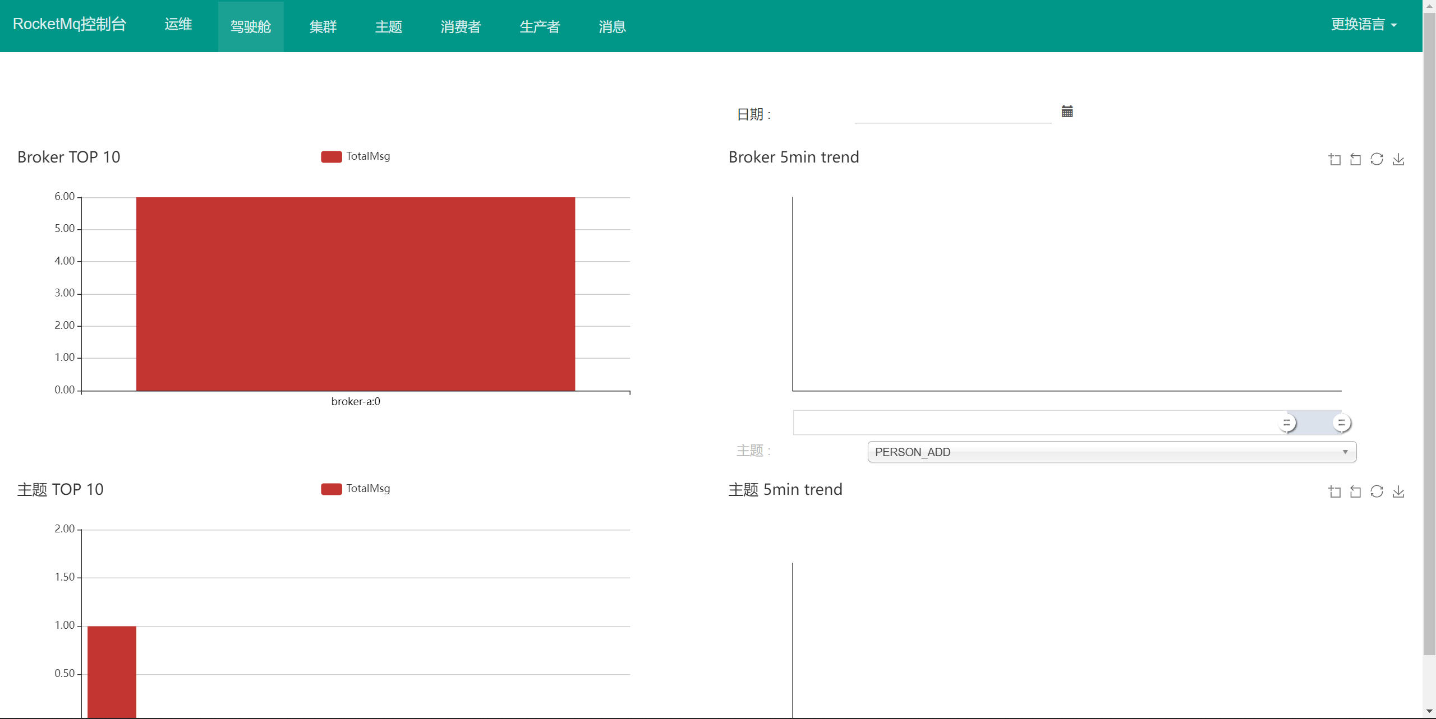Go to the 运维 page

[x=178, y=25]
